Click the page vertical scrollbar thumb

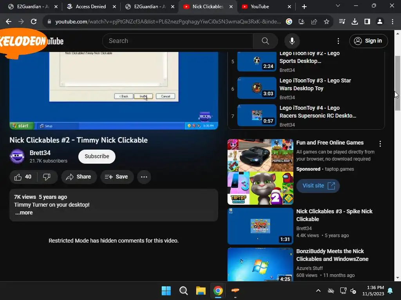pyautogui.click(x=397, y=83)
